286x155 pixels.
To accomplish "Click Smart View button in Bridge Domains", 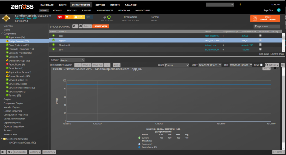I will 101,26.
